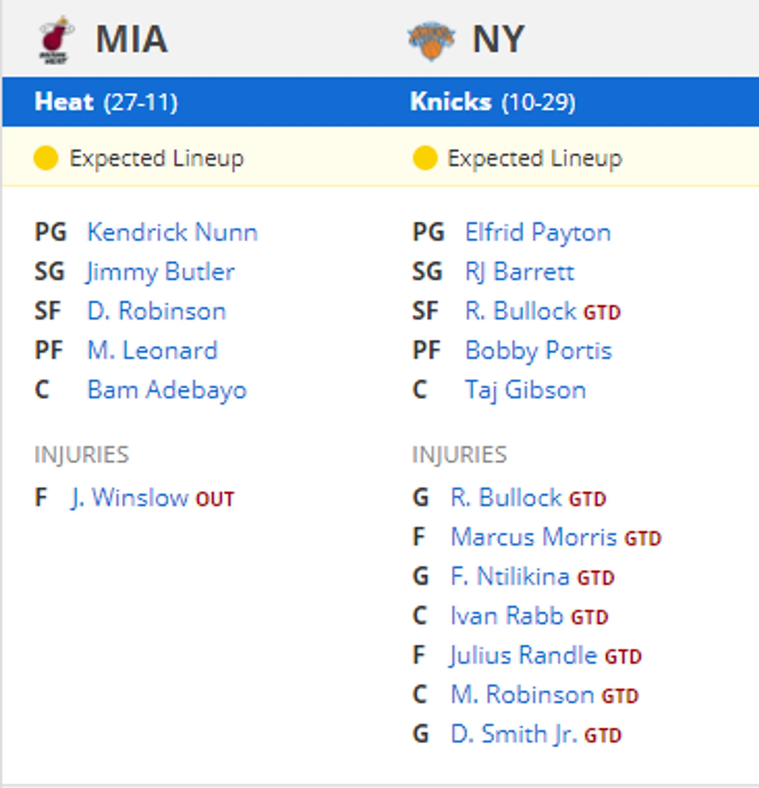Click M. Leonard at power forward

pos(152,351)
